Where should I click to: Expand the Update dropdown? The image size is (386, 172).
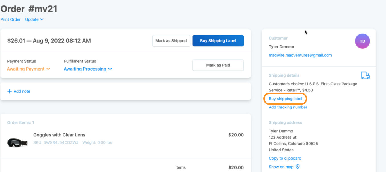34,19
